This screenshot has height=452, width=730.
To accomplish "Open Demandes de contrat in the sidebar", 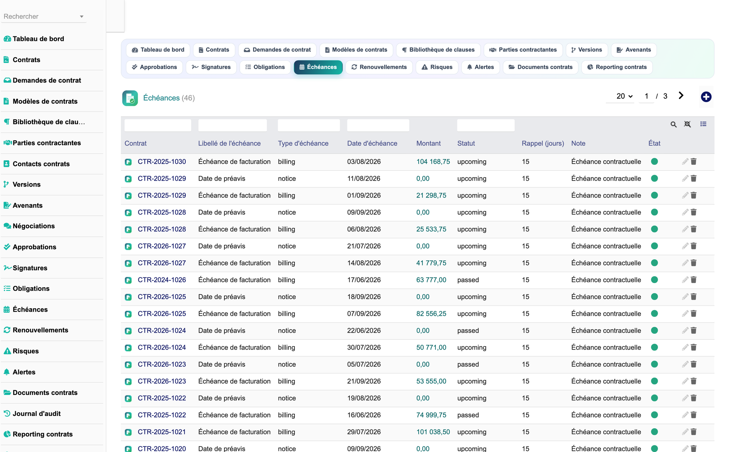I will click(x=52, y=80).
